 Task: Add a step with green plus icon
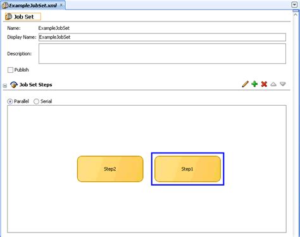(254, 84)
